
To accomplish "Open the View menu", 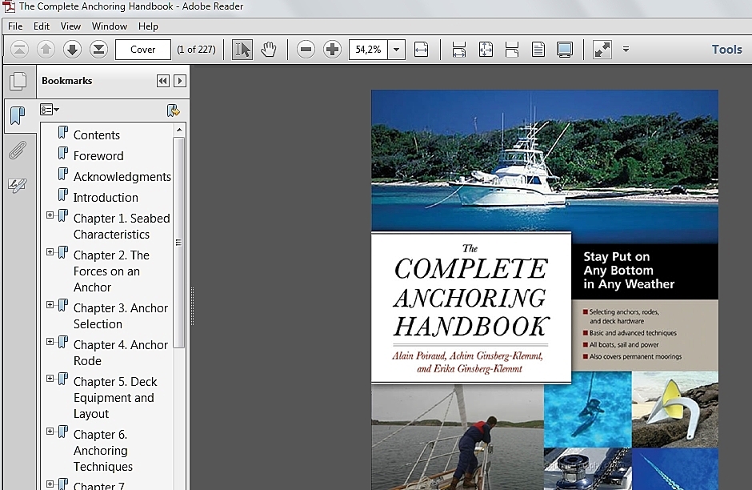I will pyautogui.click(x=70, y=26).
